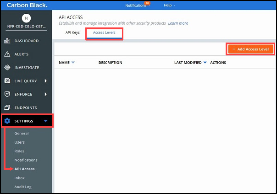Click the Enforce sidebar label

pyautogui.click(x=23, y=94)
